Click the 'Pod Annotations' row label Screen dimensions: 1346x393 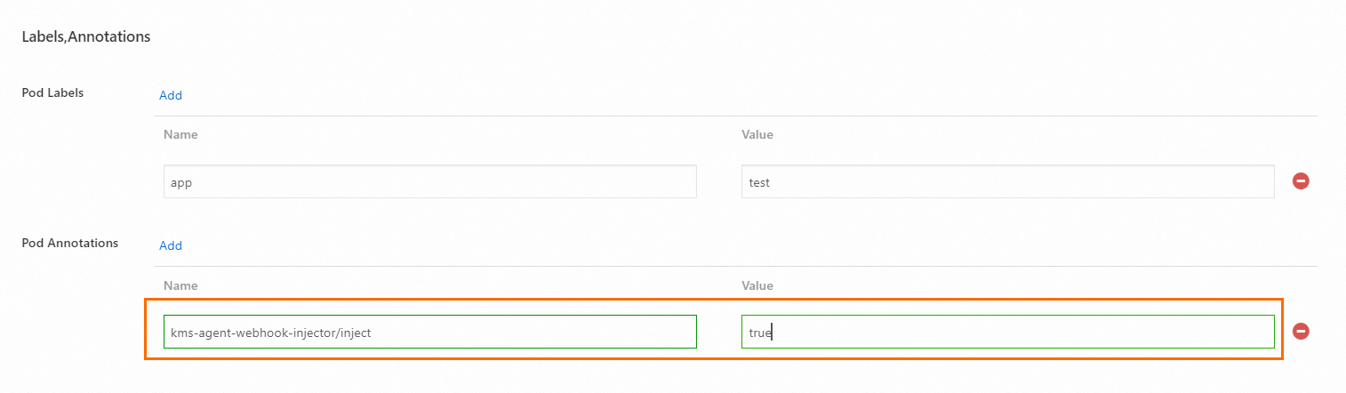[x=69, y=243]
